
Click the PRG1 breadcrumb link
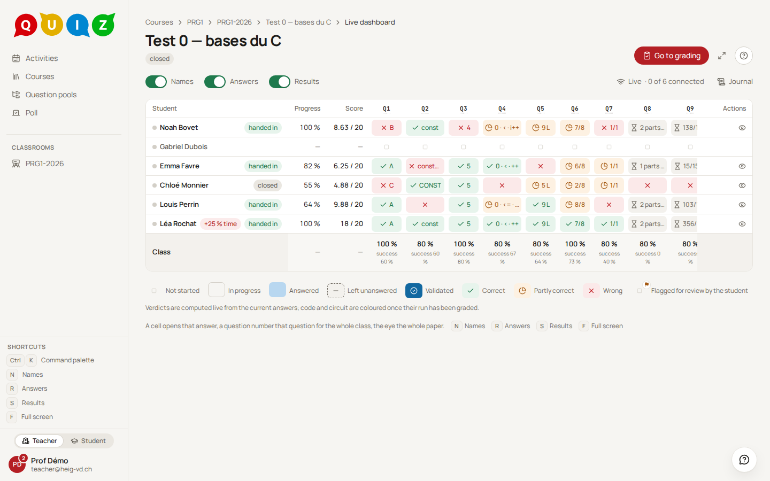pyautogui.click(x=195, y=22)
